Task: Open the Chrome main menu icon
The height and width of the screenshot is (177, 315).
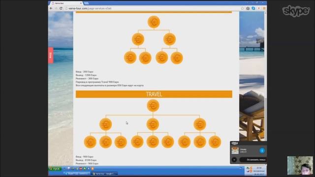Action: (x=264, y=8)
